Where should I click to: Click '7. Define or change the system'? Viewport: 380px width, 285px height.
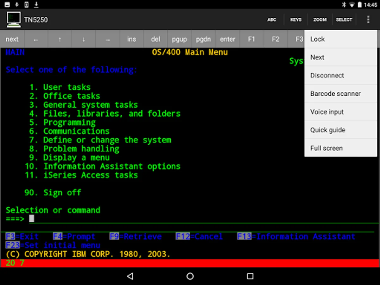point(100,140)
